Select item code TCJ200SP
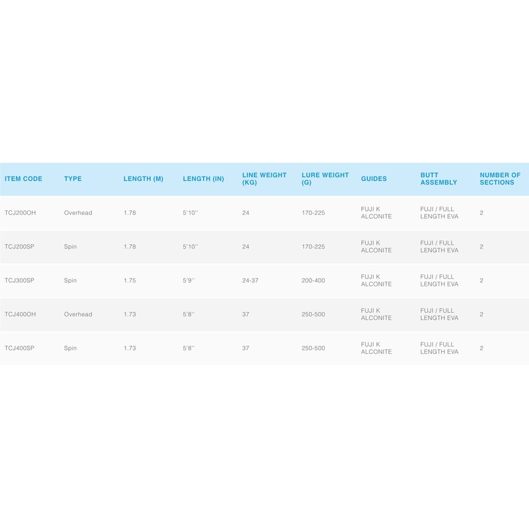 [x=19, y=247]
